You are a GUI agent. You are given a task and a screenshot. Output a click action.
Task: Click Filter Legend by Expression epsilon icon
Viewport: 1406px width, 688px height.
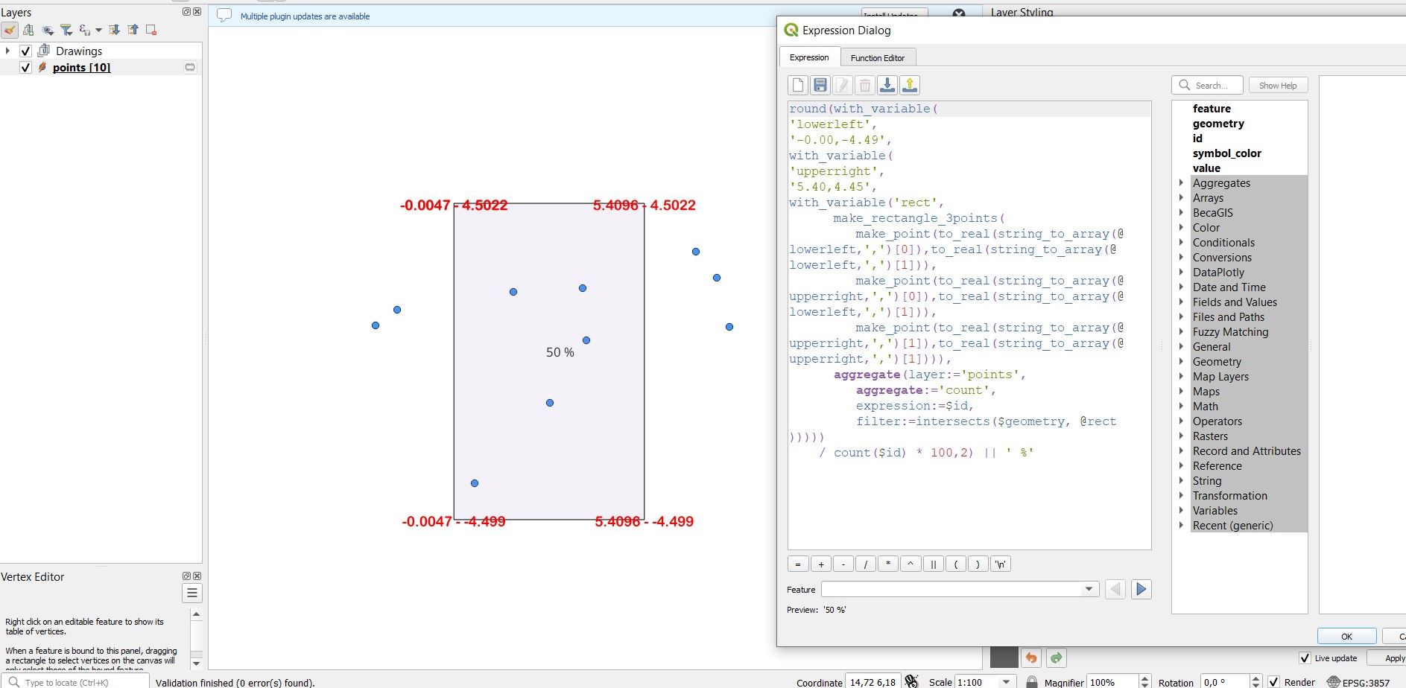[x=84, y=30]
